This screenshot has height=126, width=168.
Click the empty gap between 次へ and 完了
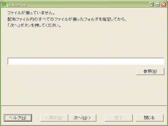[101, 118]
